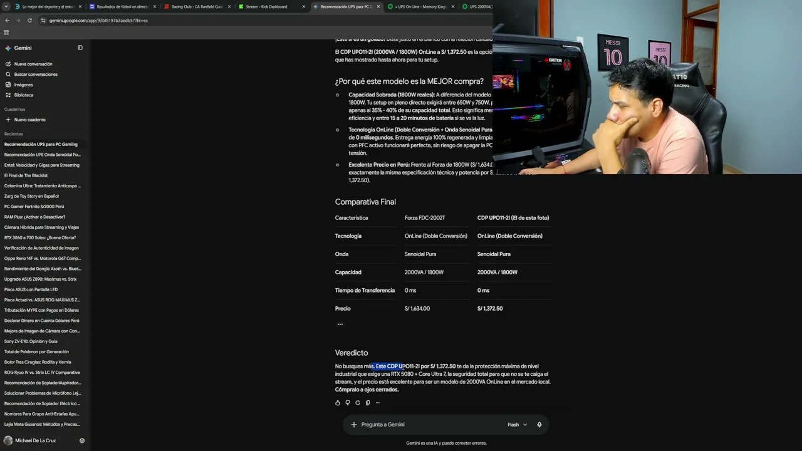The height and width of the screenshot is (451, 802).
Task: Open 'RAM Plus: ¿Activar o Desactivar?' chat
Action: coord(34,217)
